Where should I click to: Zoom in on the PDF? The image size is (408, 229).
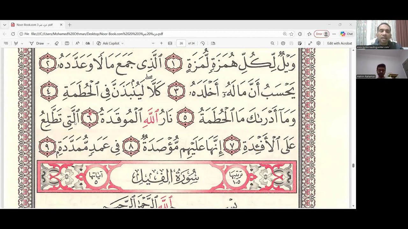(161, 43)
